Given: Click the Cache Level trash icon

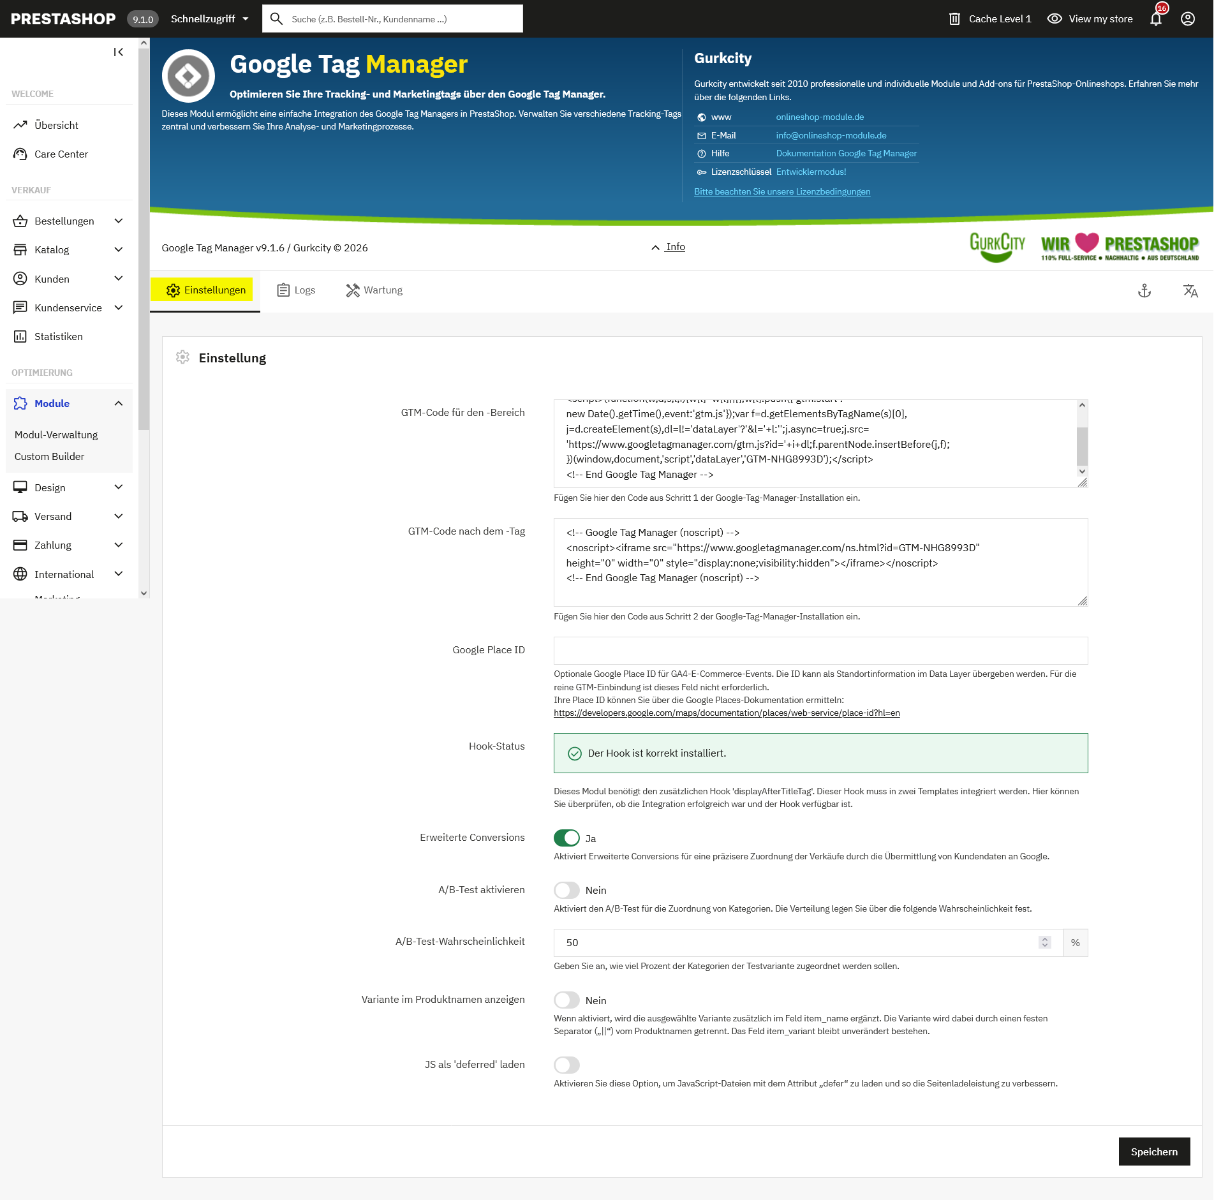Looking at the screenshot, I should (x=954, y=19).
